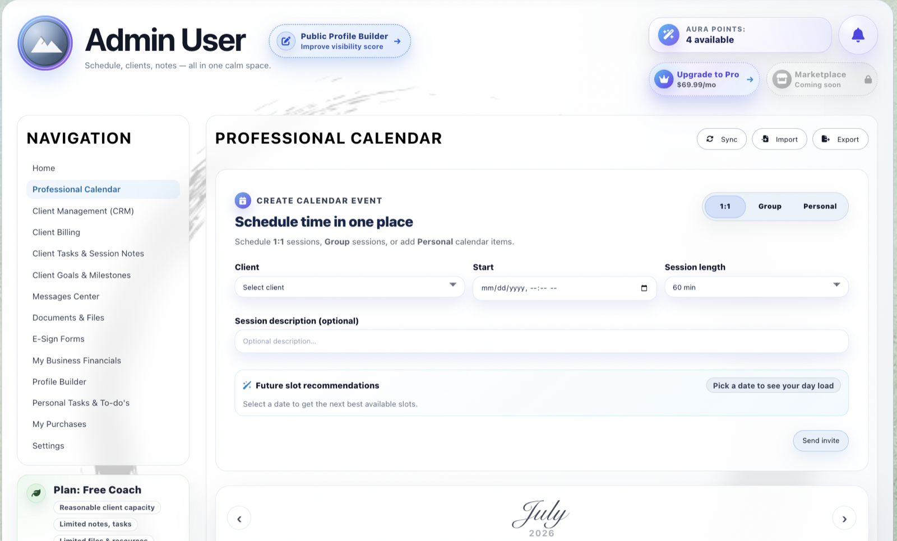897x541 pixels.
Task: Click the edit pencil icon on Public Profile Builder
Action: click(x=286, y=41)
